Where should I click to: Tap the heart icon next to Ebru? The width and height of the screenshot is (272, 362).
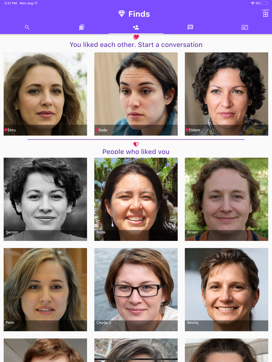[x=6, y=130]
